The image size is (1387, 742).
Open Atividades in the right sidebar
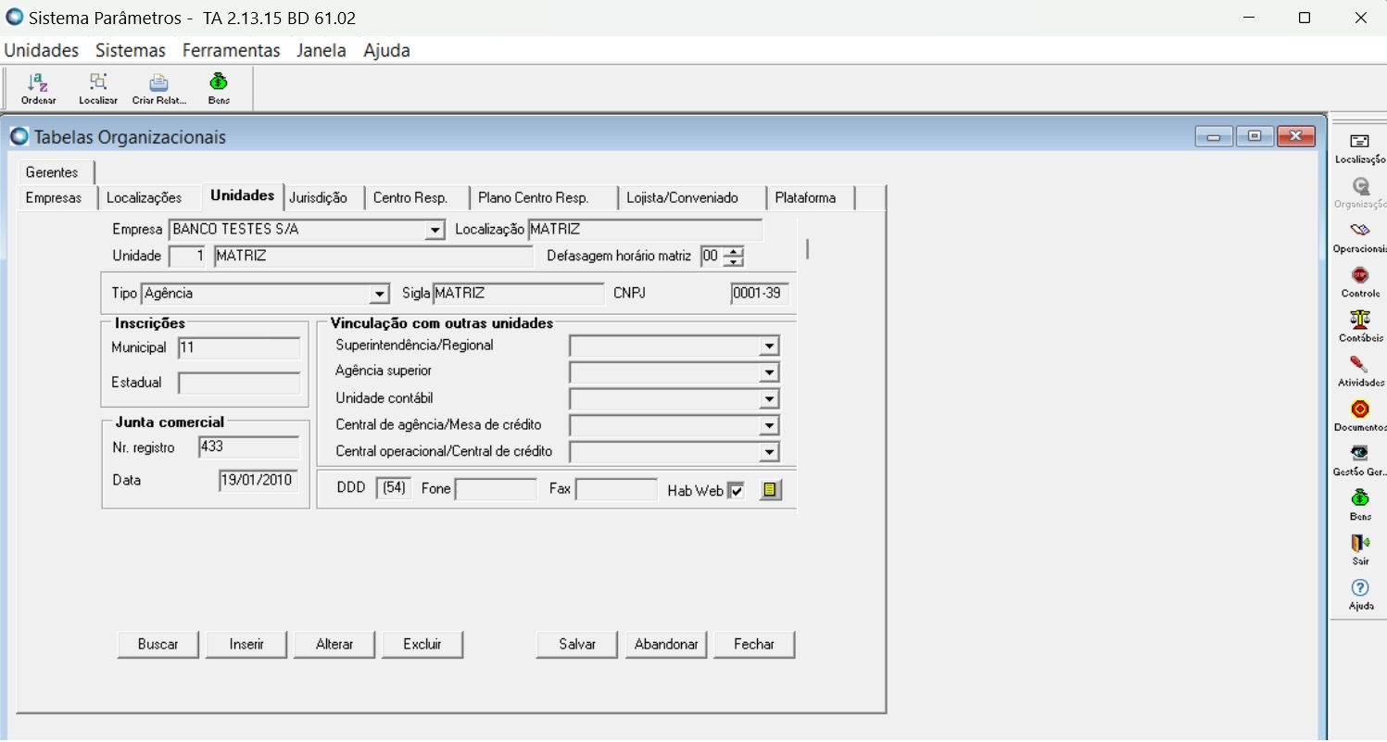pyautogui.click(x=1359, y=371)
